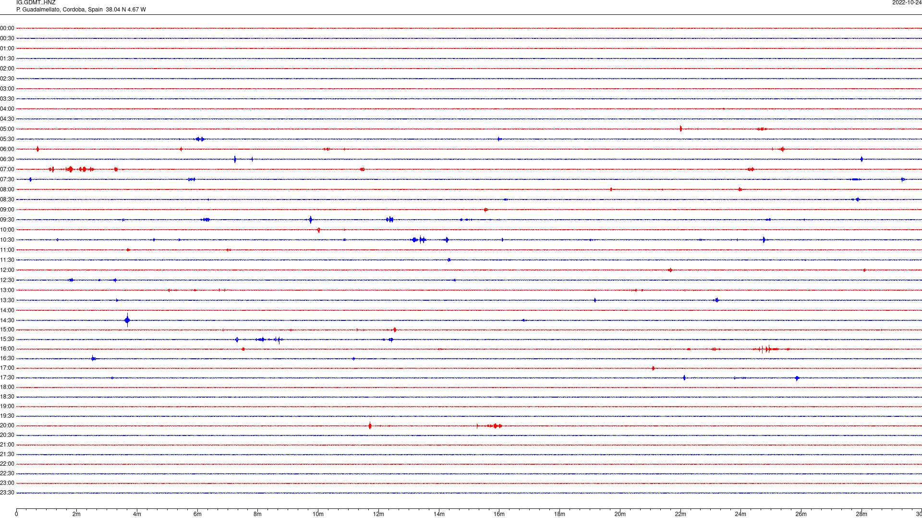Click the blue event near 6m on 05:30 trace
This screenshot has height=518, width=922.
tap(200, 139)
